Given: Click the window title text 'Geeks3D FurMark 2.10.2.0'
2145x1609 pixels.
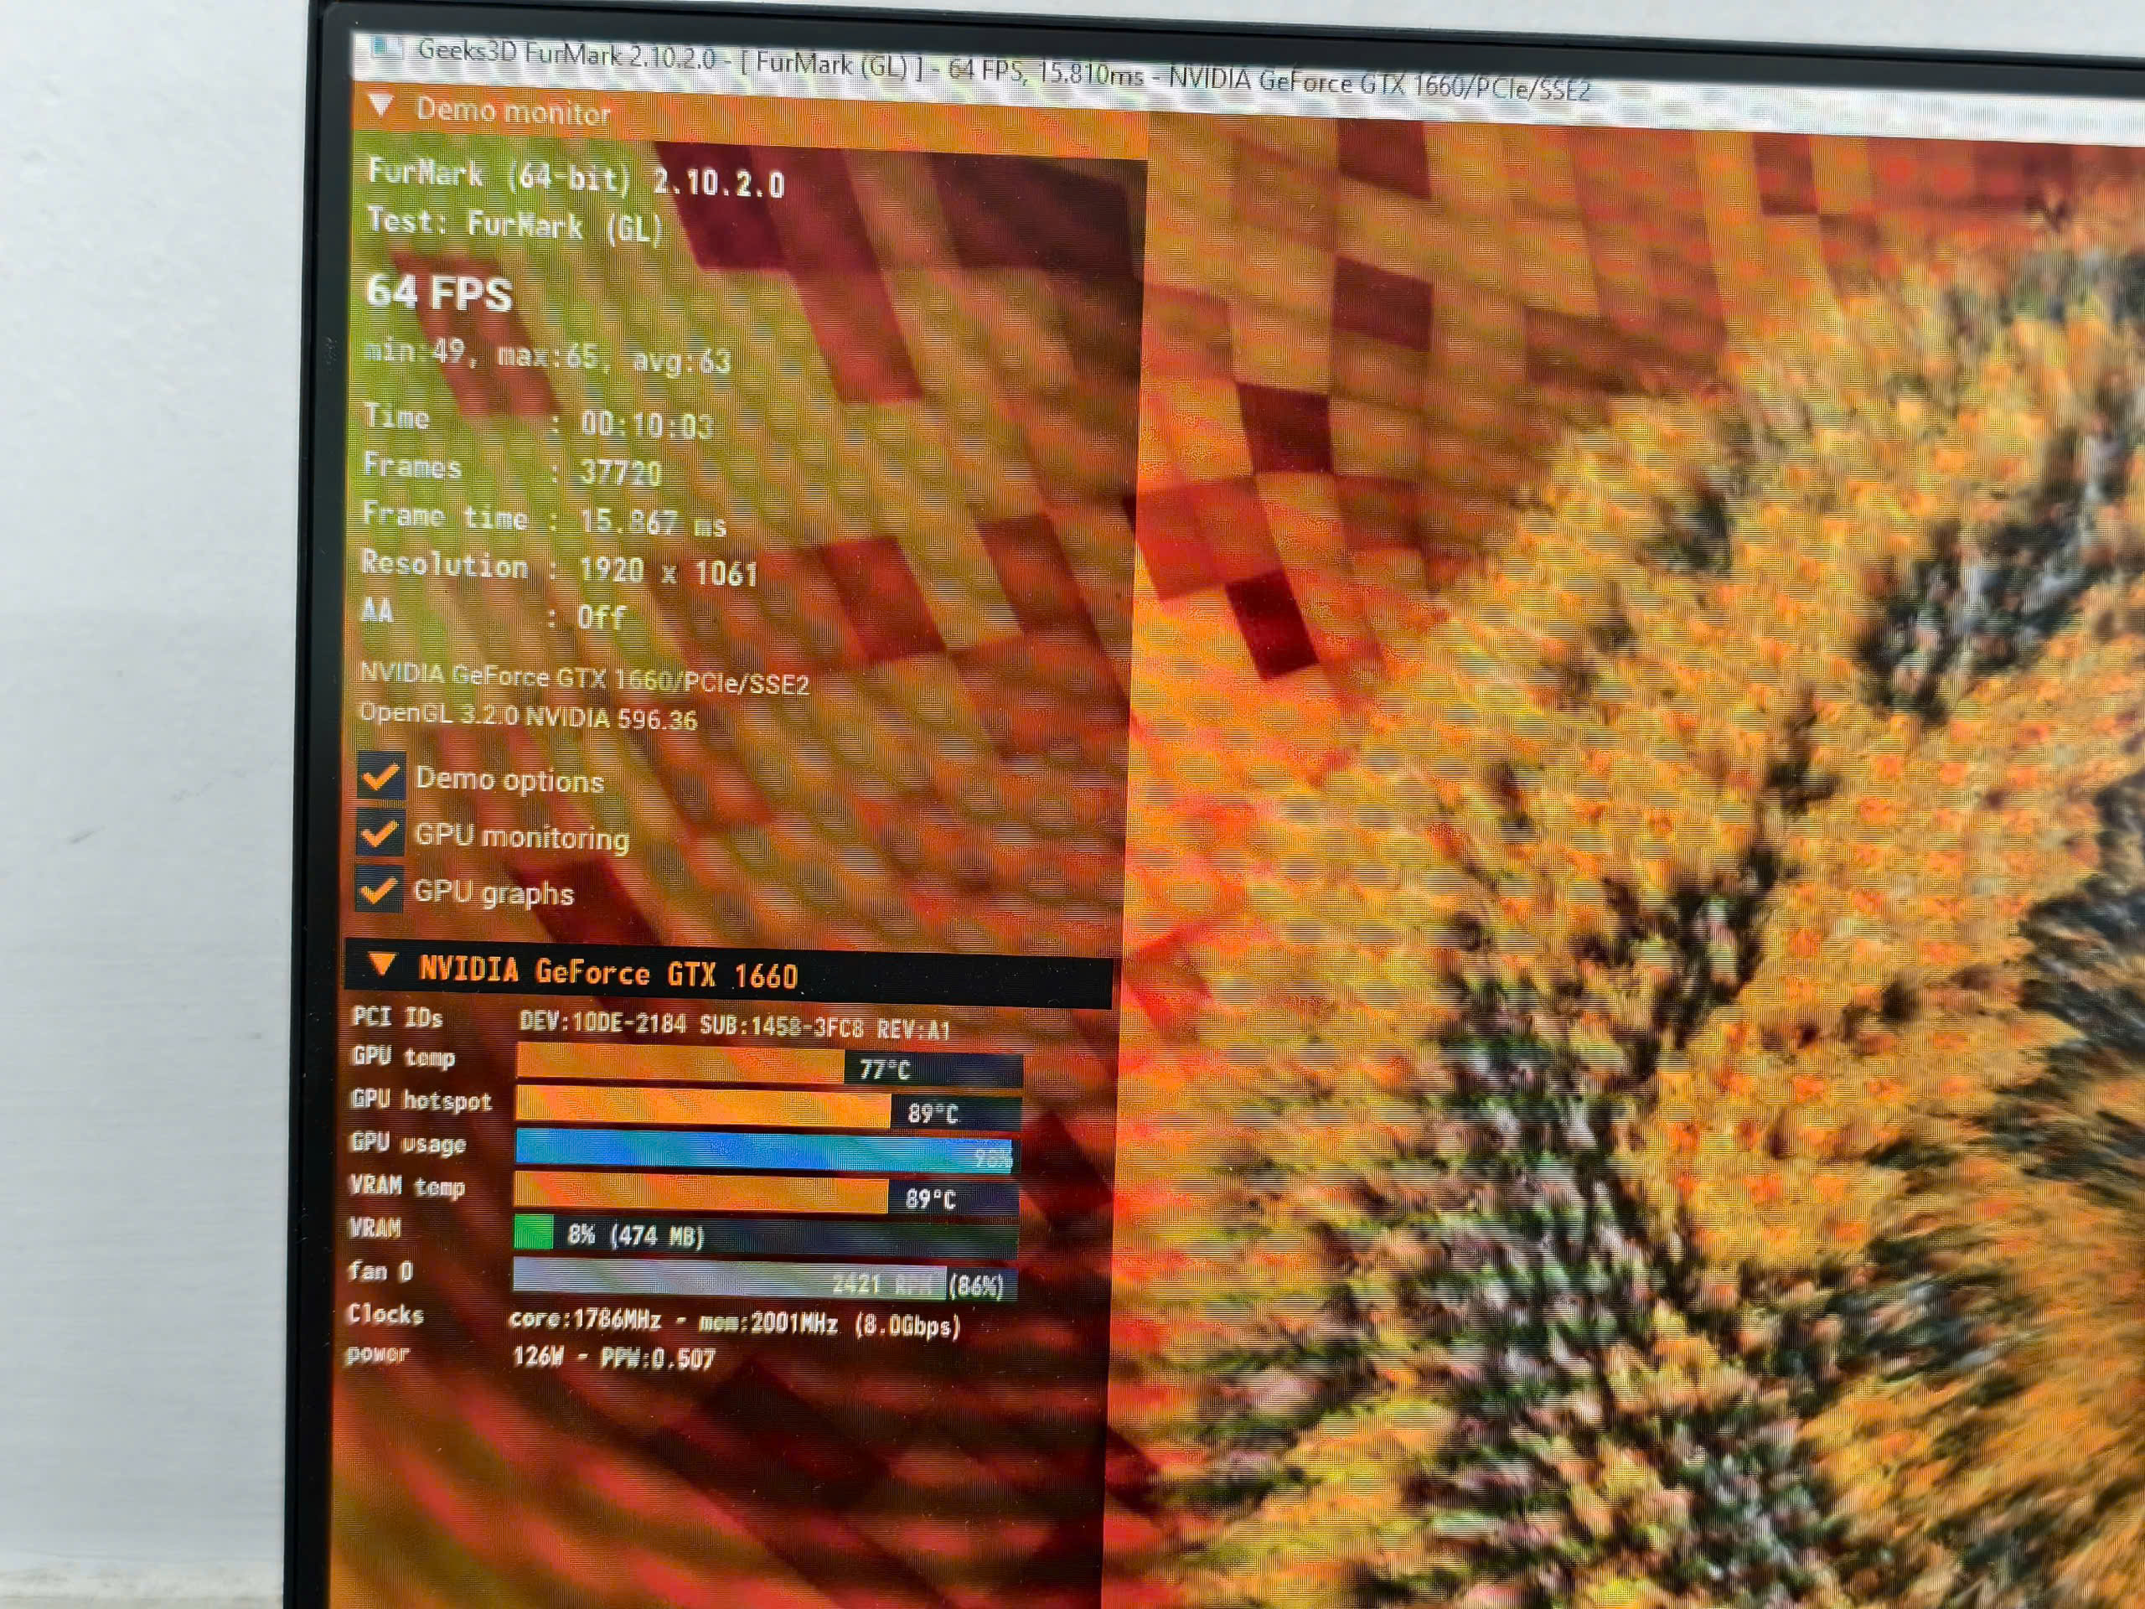Looking at the screenshot, I should pyautogui.click(x=567, y=56).
